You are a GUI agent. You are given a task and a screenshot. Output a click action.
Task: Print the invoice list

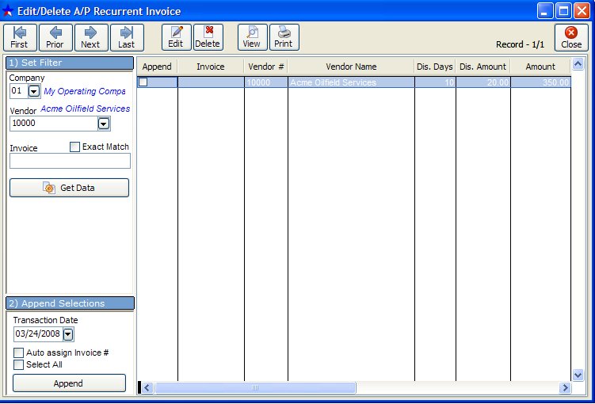pyautogui.click(x=284, y=37)
